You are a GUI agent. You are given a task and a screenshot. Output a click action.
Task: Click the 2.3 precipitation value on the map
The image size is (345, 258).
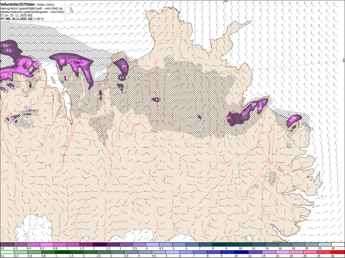click(x=75, y=62)
